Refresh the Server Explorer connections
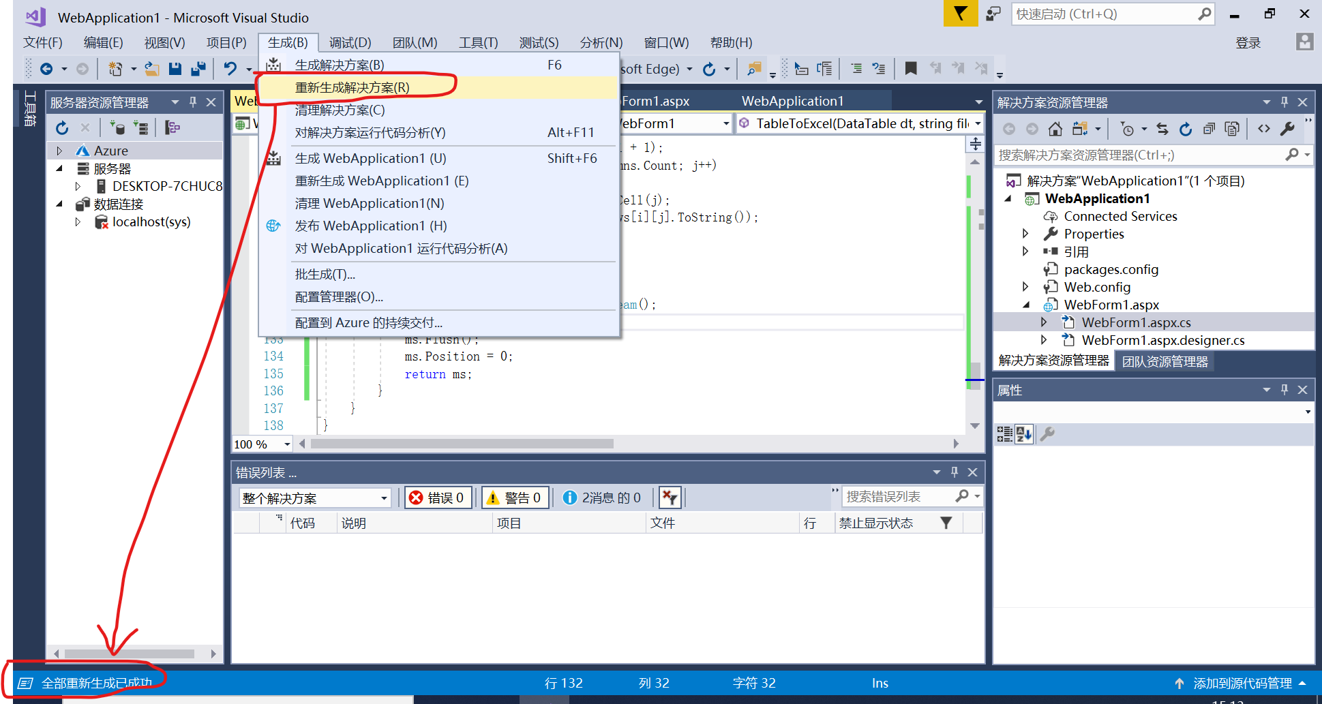 [x=61, y=127]
